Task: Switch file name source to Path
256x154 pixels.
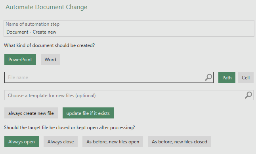Action: pos(227,77)
